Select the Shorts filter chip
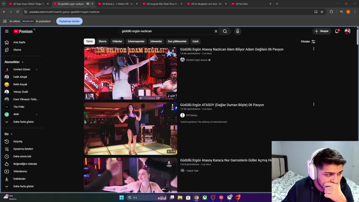The height and width of the screenshot is (202, 359). pos(102,42)
